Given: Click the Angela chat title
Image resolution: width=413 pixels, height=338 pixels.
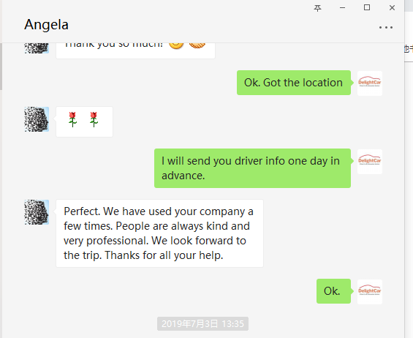Looking at the screenshot, I should 46,25.
